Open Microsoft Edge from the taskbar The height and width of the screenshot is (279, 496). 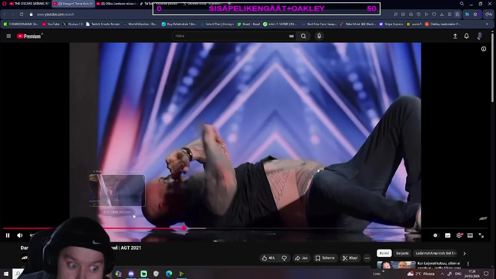pyautogui.click(x=169, y=274)
